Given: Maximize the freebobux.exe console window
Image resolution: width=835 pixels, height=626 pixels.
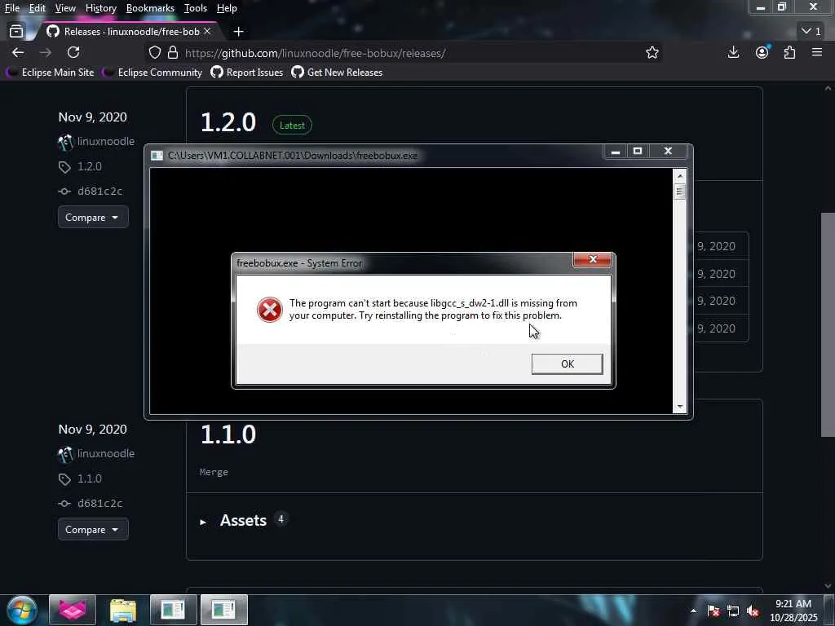Looking at the screenshot, I should click(x=638, y=152).
